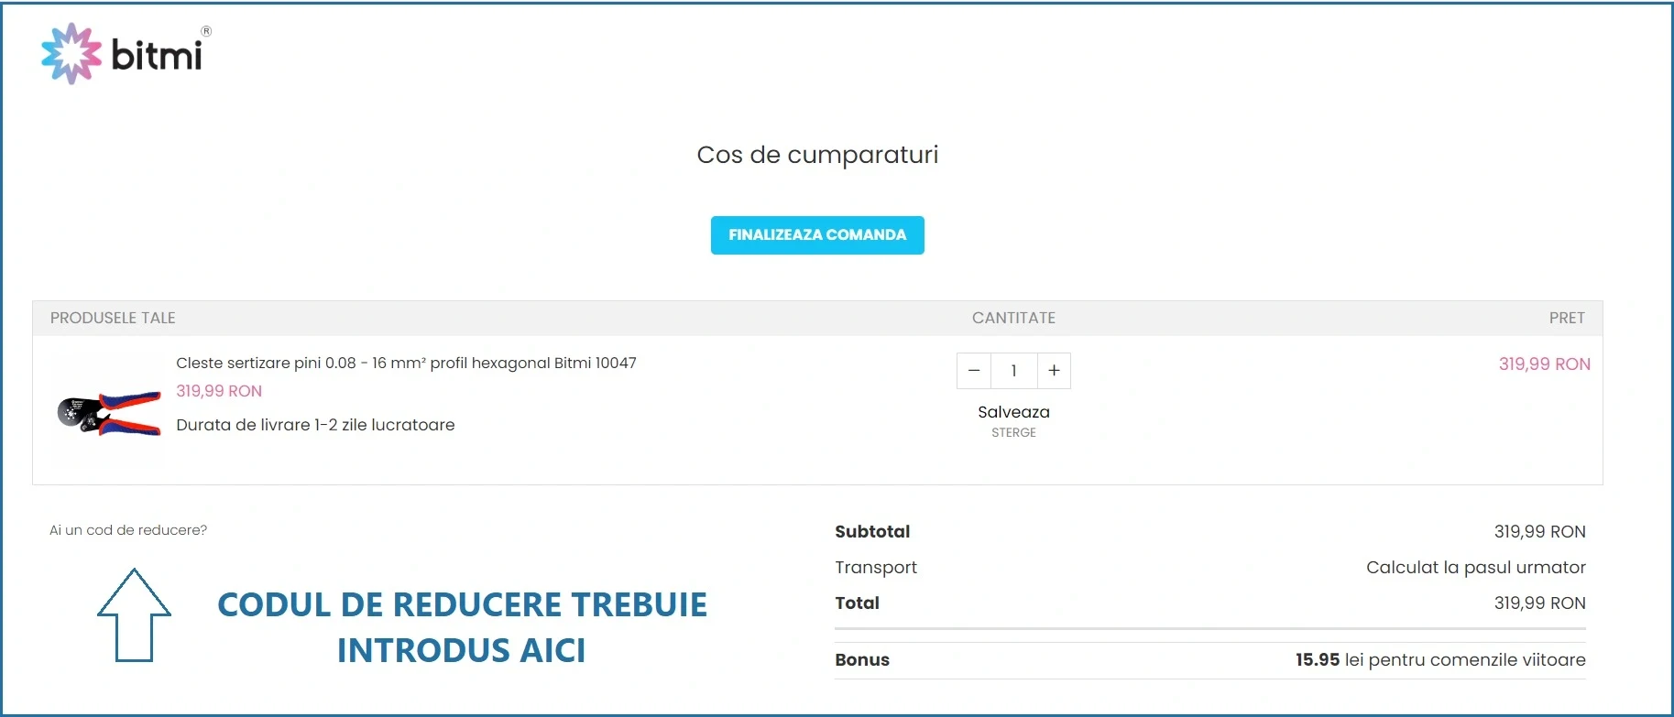Click the PRODUSELE TALE column header
The height and width of the screenshot is (717, 1674).
(x=113, y=318)
